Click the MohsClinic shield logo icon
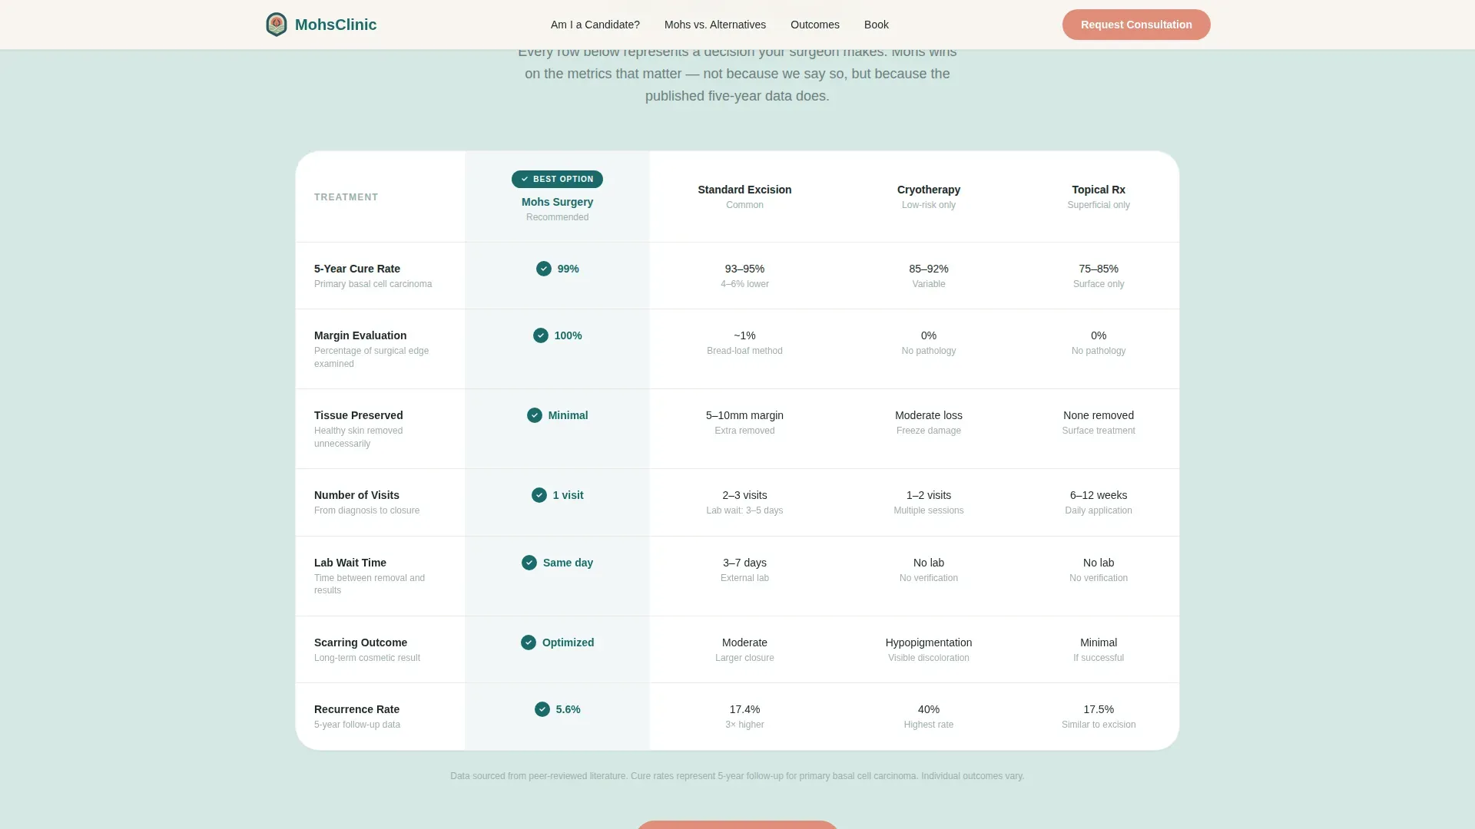 coord(277,25)
